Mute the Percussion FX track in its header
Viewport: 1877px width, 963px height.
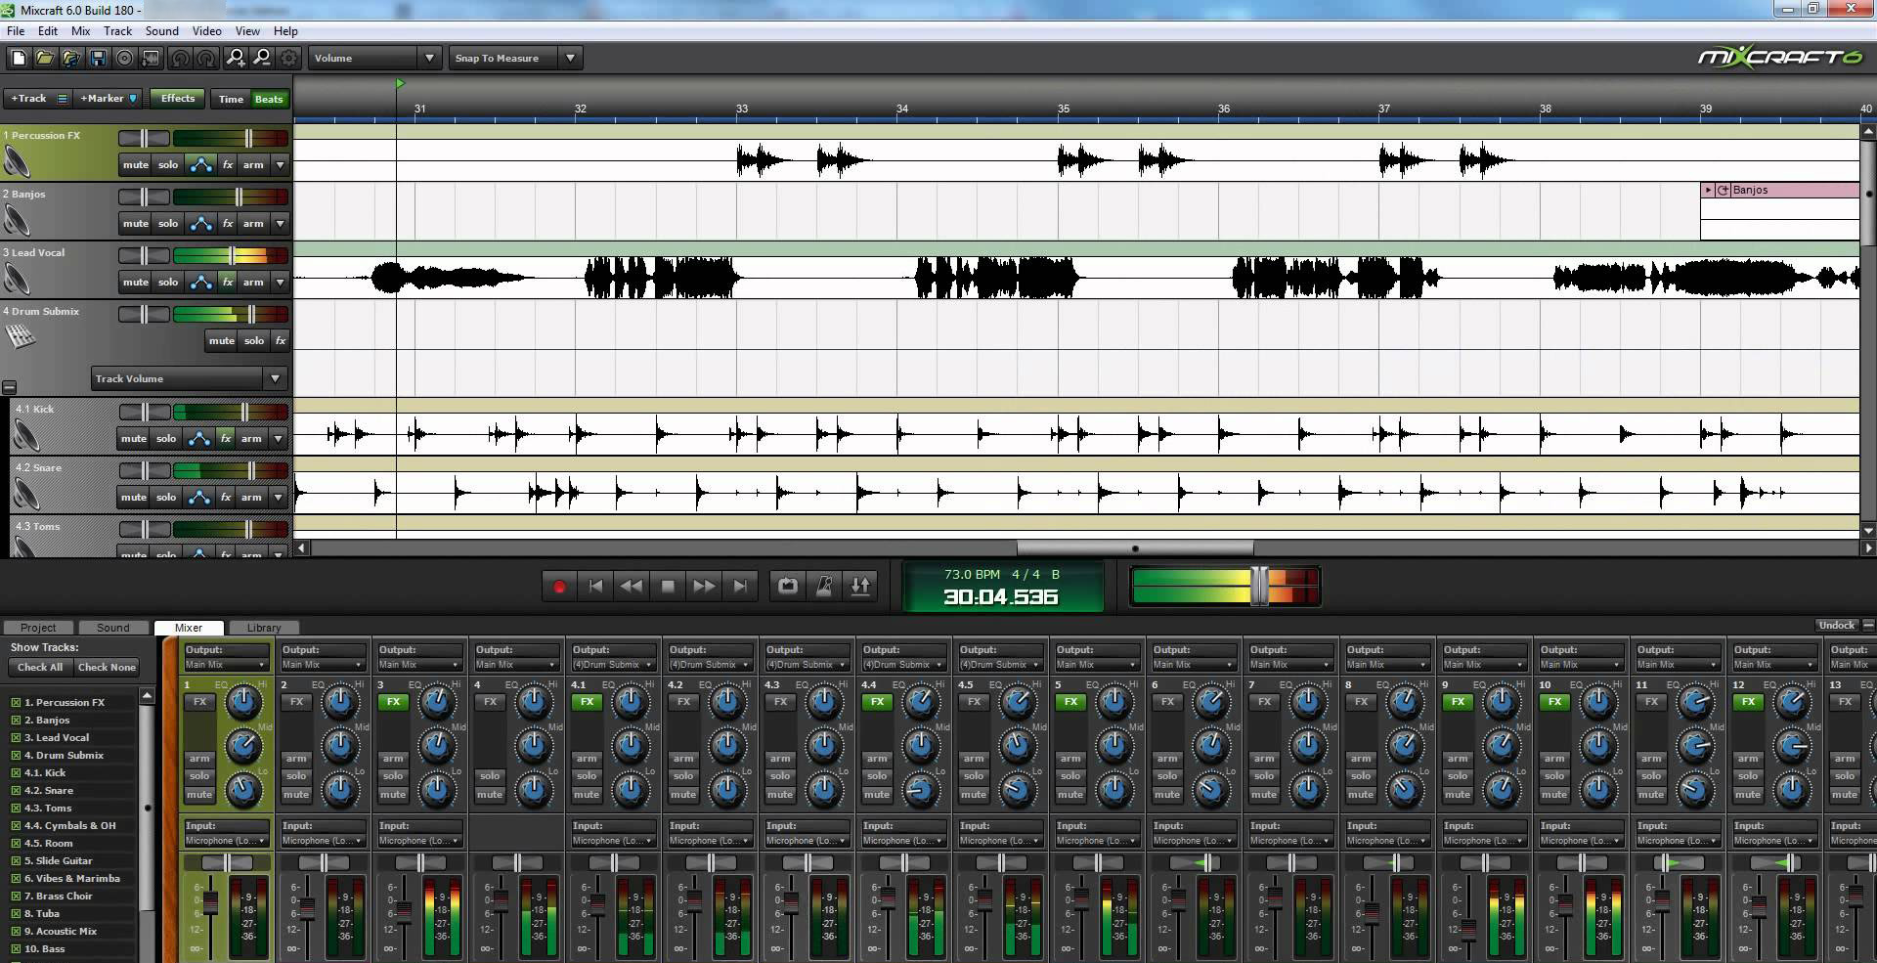(x=136, y=165)
